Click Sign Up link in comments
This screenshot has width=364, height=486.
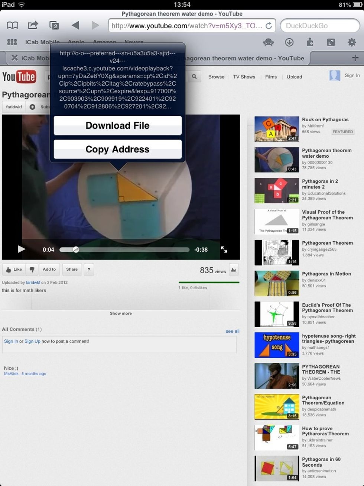[x=32, y=341]
